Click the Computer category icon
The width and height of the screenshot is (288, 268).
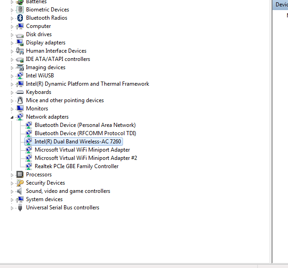click(20, 26)
